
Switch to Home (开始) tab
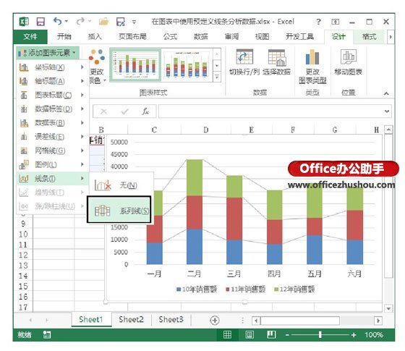point(64,37)
